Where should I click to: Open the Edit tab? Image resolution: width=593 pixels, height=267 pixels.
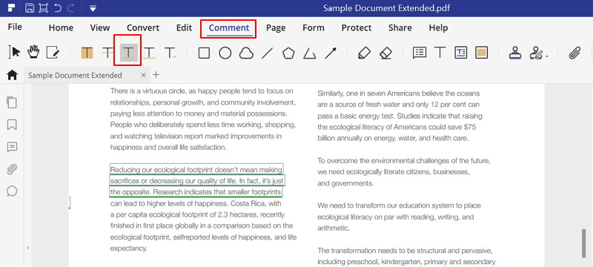[184, 27]
